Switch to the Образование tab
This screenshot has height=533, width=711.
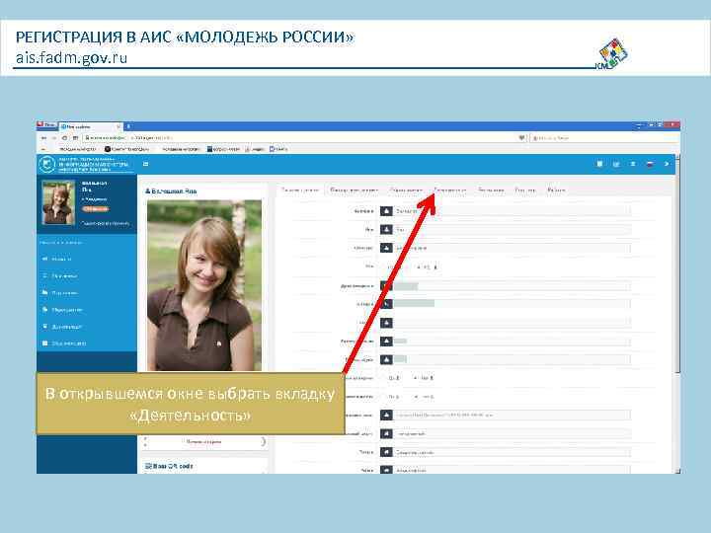click(406, 190)
